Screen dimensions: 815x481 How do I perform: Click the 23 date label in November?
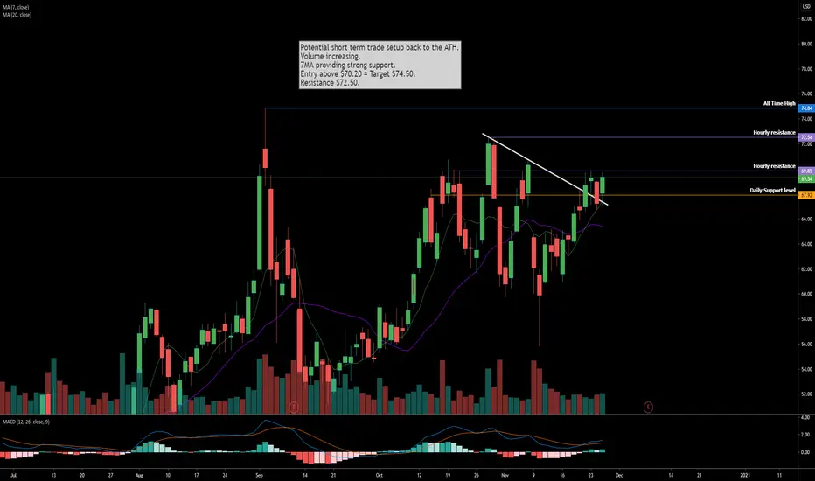point(590,475)
